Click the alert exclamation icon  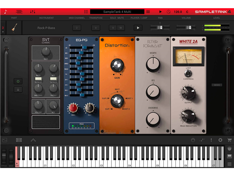pyautogui.click(x=211, y=140)
